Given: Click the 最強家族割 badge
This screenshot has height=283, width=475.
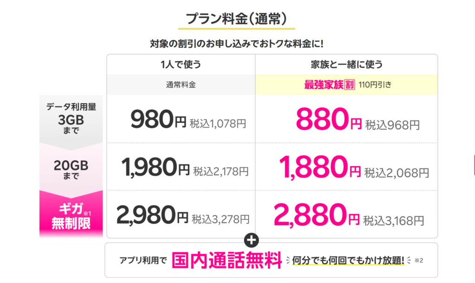Looking at the screenshot, I should [329, 85].
